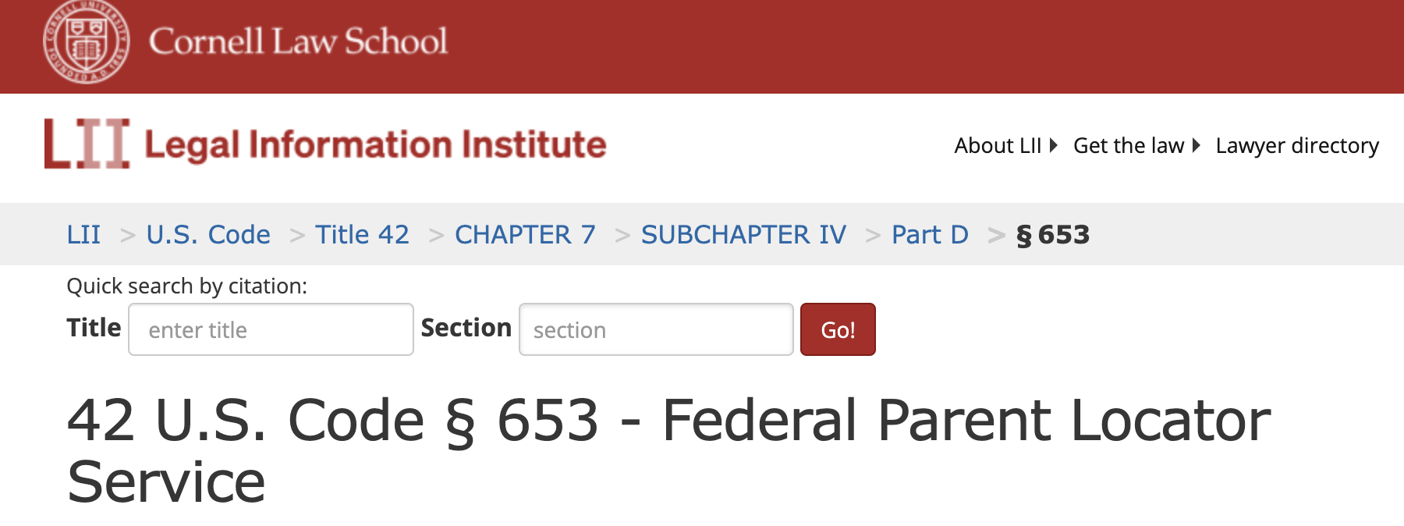Click the Legal Information Institute wordmark
1404x526 pixels.
tap(375, 145)
